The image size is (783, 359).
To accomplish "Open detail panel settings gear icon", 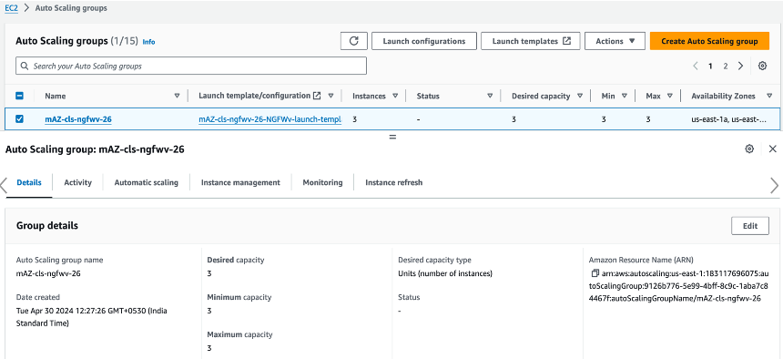I will pos(749,149).
